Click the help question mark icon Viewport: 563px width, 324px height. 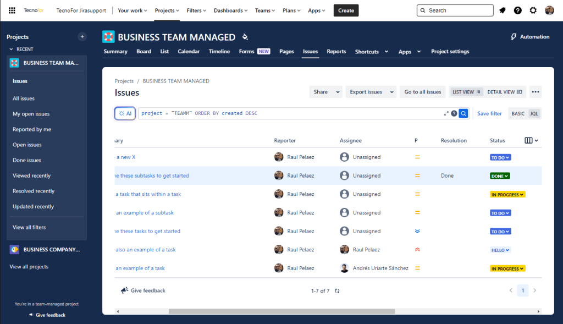518,10
